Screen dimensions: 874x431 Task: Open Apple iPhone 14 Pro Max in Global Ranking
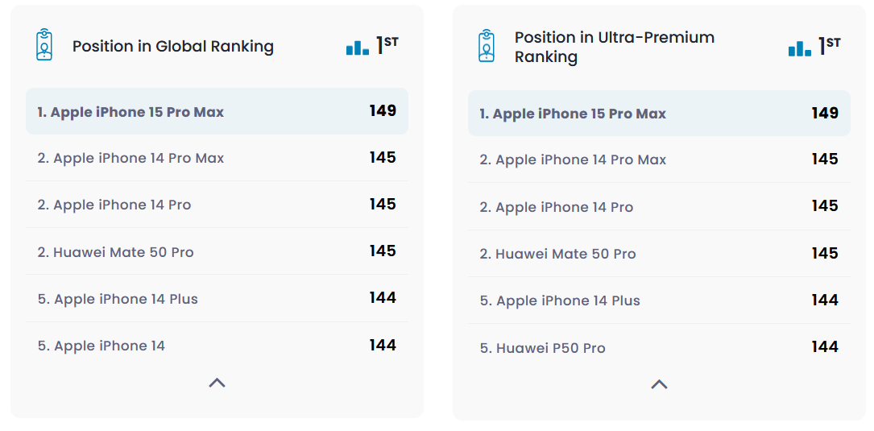coord(130,158)
